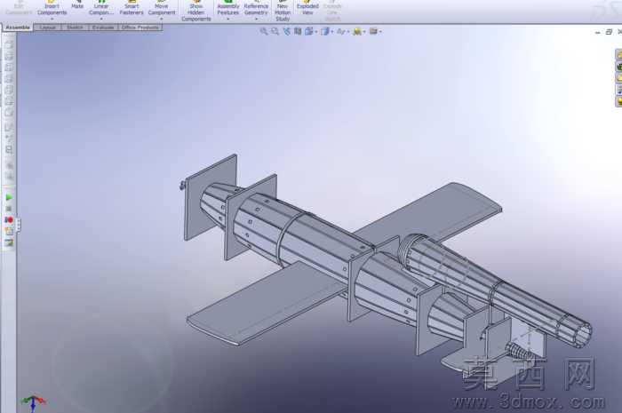Click the orientation triad in corner
622x413 pixels.
pyautogui.click(x=34, y=403)
